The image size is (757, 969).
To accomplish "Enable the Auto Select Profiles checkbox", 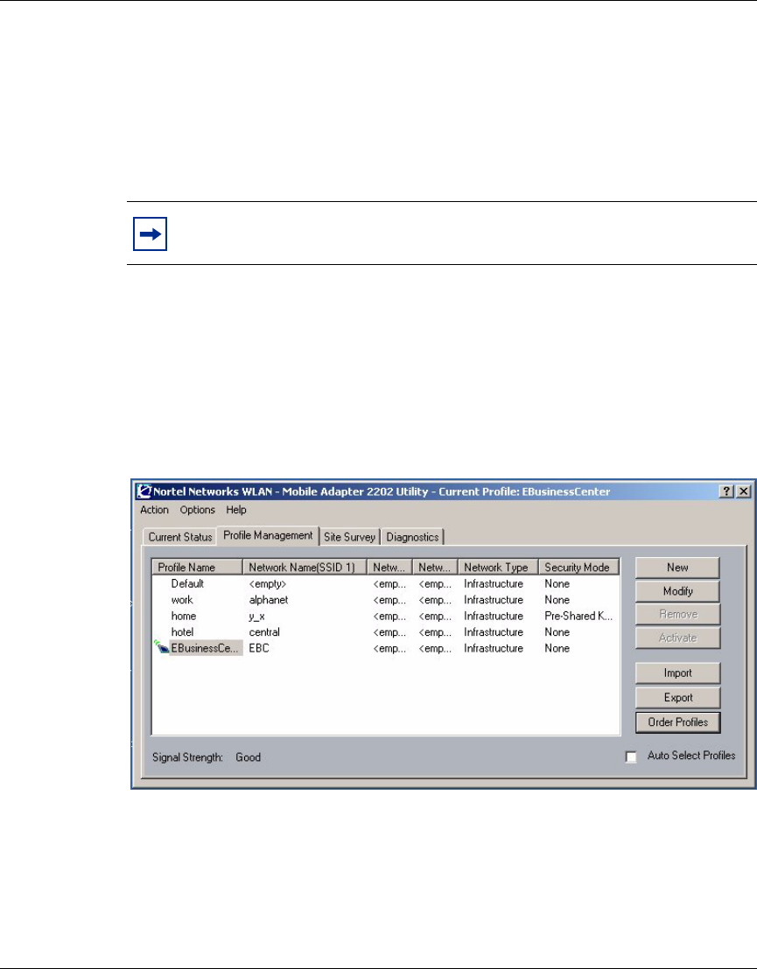I will coord(631,756).
